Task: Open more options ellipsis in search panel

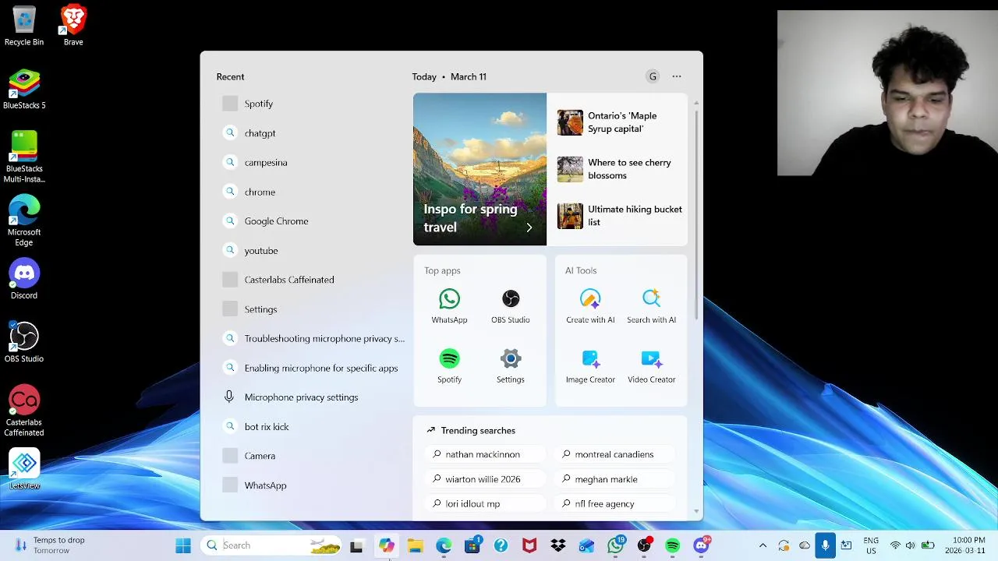Action: 677,76
